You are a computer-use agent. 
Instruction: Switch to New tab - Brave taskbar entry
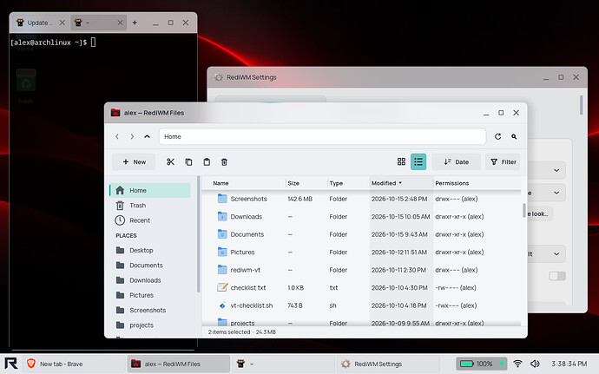tap(74, 364)
